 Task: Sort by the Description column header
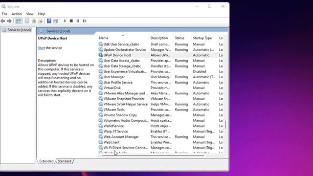click(x=159, y=38)
